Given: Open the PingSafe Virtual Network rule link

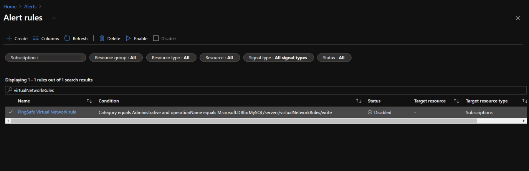Looking at the screenshot, I should click(47, 112).
